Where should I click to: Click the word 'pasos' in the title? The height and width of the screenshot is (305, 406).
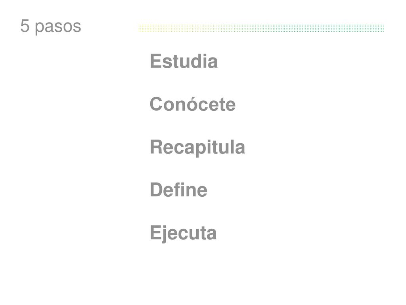58,28
